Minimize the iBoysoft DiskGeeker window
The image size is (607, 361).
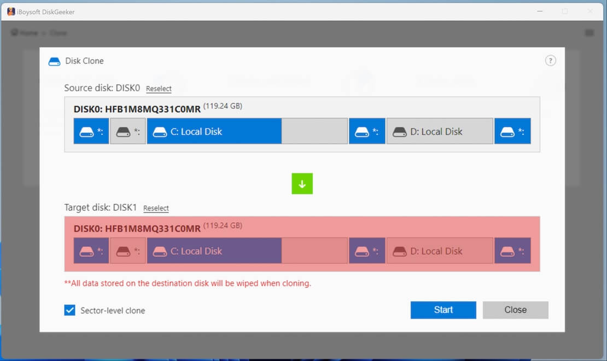540,11
